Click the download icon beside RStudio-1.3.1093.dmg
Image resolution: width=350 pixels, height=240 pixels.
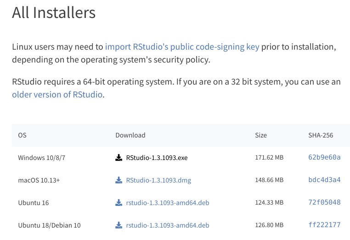click(x=119, y=180)
